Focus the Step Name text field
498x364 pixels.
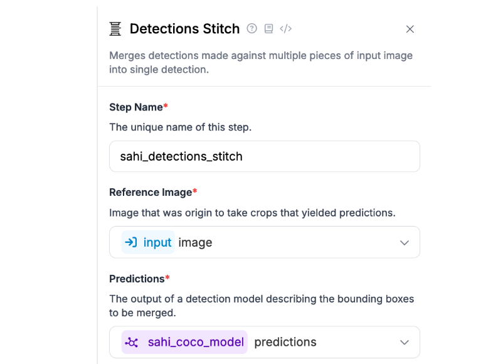point(264,156)
